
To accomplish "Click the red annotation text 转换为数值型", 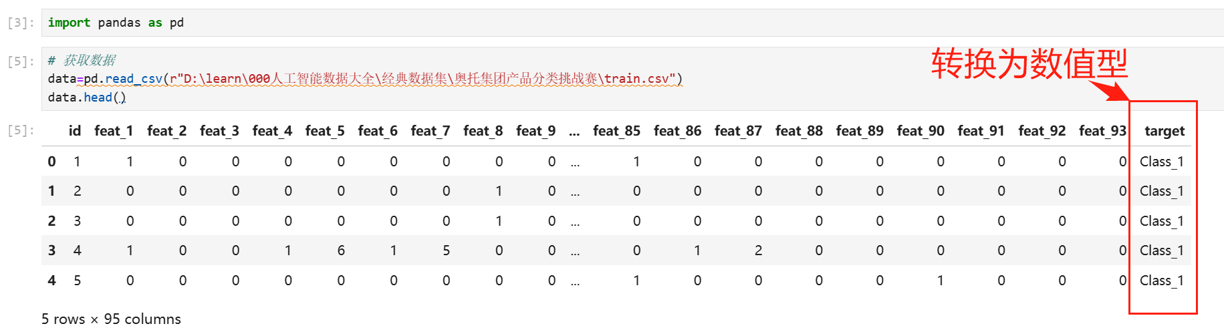I will 1029,64.
